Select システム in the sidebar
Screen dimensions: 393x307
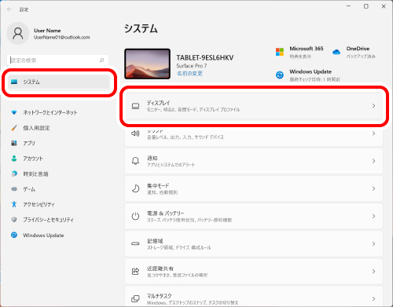[59, 82]
